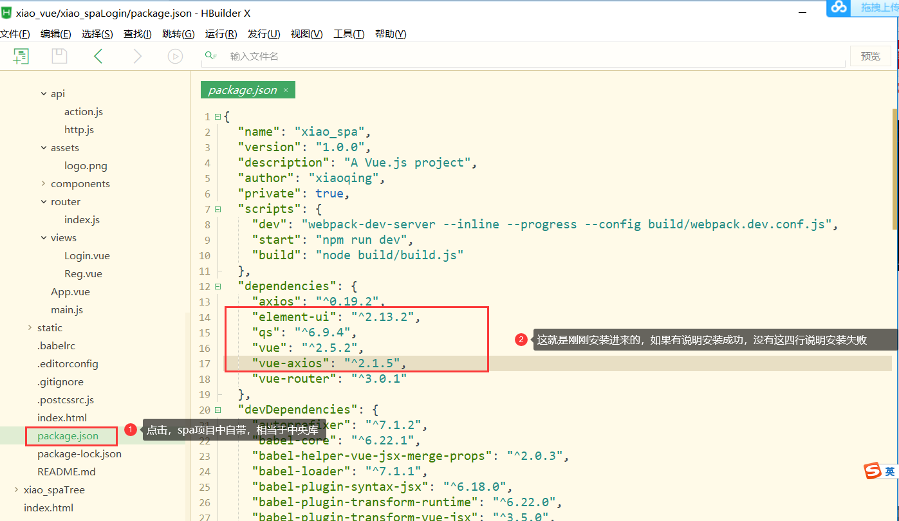
Task: Open http.js in the file tree
Action: tap(79, 129)
